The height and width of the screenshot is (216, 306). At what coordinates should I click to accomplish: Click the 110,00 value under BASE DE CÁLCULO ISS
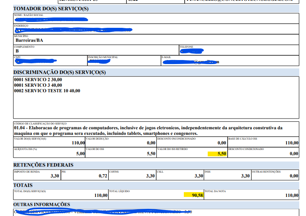[x=292, y=143]
